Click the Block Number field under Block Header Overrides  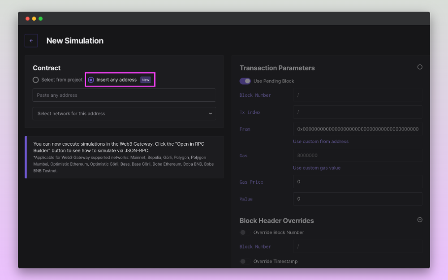(x=358, y=246)
